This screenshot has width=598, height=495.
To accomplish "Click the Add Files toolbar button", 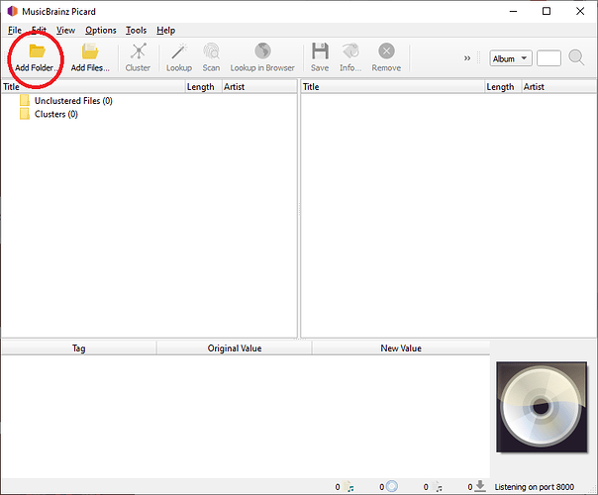I will pos(90,58).
